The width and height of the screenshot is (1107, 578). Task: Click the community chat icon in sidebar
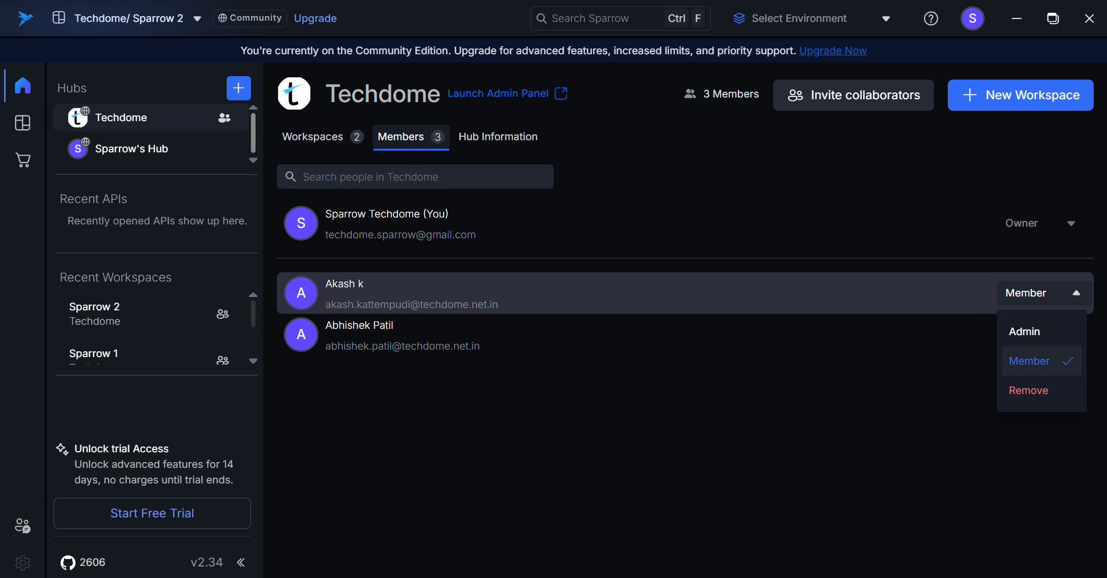coord(22,526)
